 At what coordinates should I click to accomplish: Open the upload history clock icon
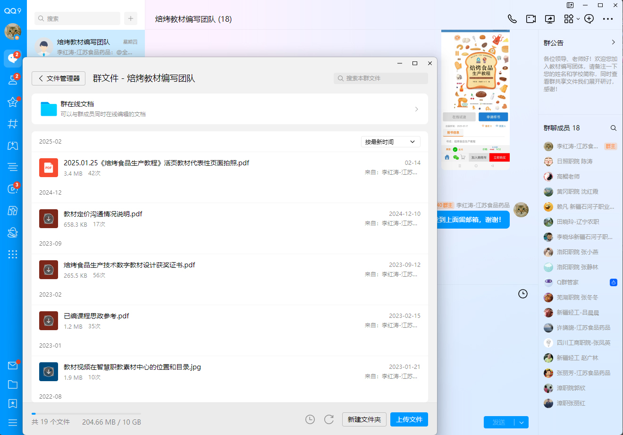point(310,419)
